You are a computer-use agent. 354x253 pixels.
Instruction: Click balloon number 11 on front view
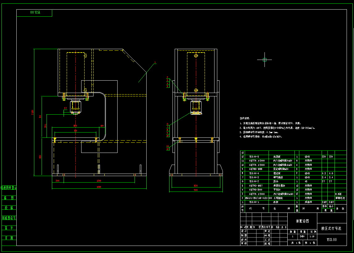click(x=168, y=146)
